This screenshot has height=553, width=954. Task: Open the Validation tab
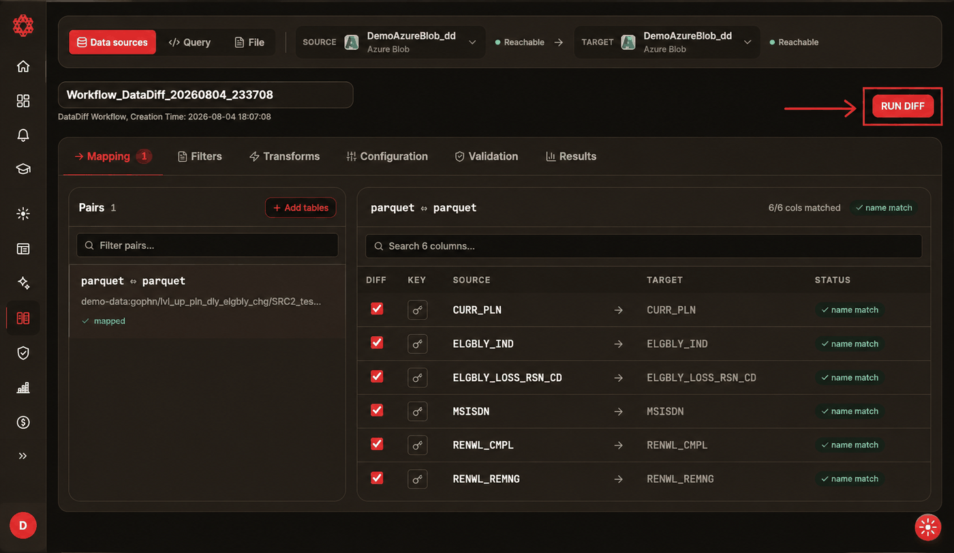[487, 156]
